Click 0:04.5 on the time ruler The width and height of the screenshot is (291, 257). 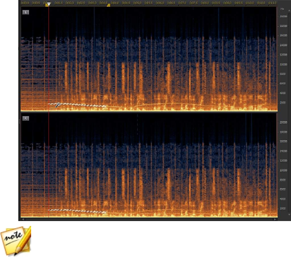[126, 3]
